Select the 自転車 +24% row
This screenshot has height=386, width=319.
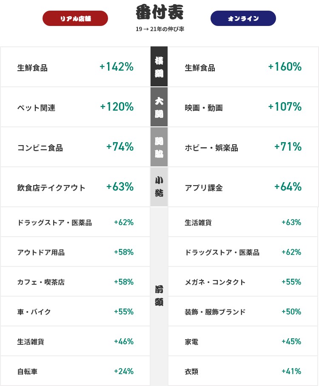(x=75, y=371)
